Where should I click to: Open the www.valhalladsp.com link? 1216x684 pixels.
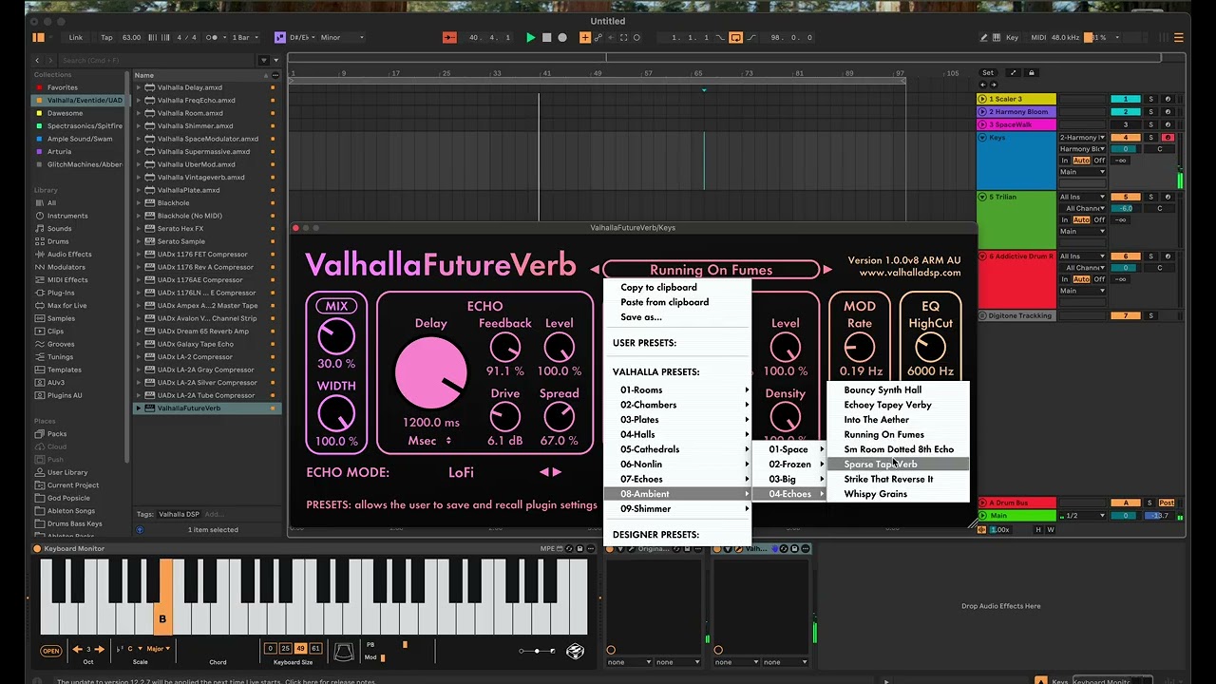click(909, 274)
